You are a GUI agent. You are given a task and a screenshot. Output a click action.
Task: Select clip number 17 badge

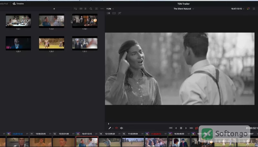click(170, 134)
